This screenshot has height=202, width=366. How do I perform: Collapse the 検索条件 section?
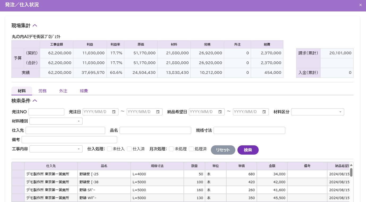click(x=35, y=101)
